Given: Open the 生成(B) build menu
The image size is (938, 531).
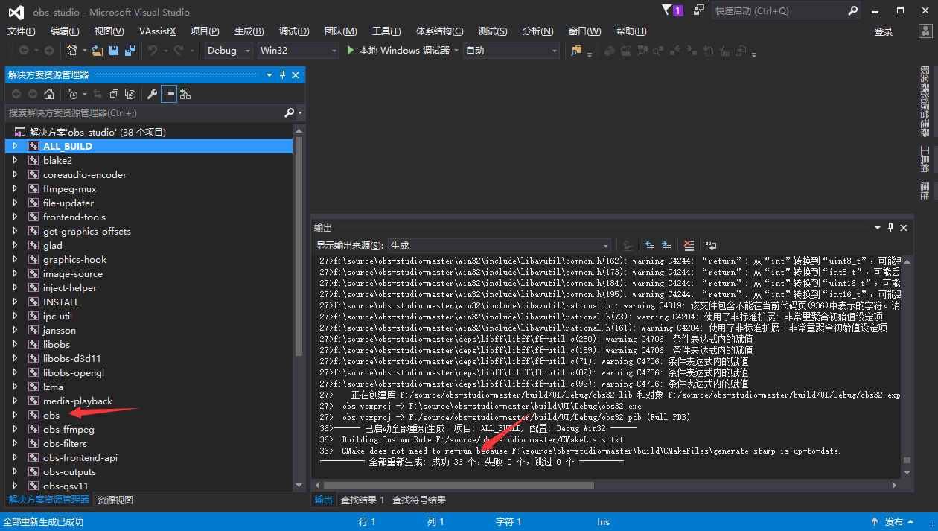Looking at the screenshot, I should (x=249, y=31).
